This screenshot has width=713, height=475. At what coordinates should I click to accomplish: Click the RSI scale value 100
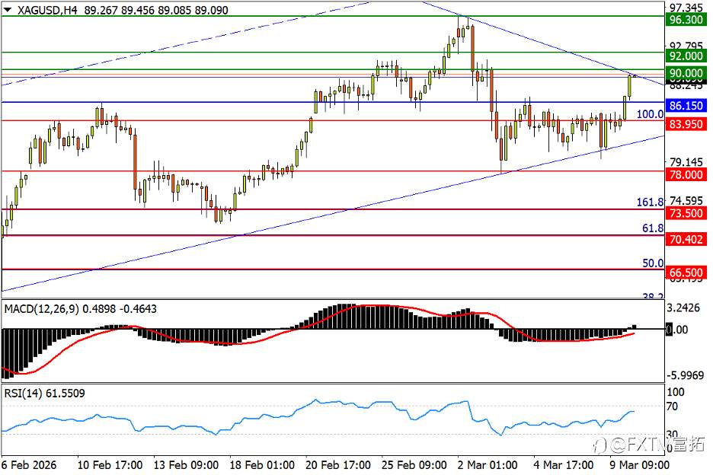click(x=675, y=392)
